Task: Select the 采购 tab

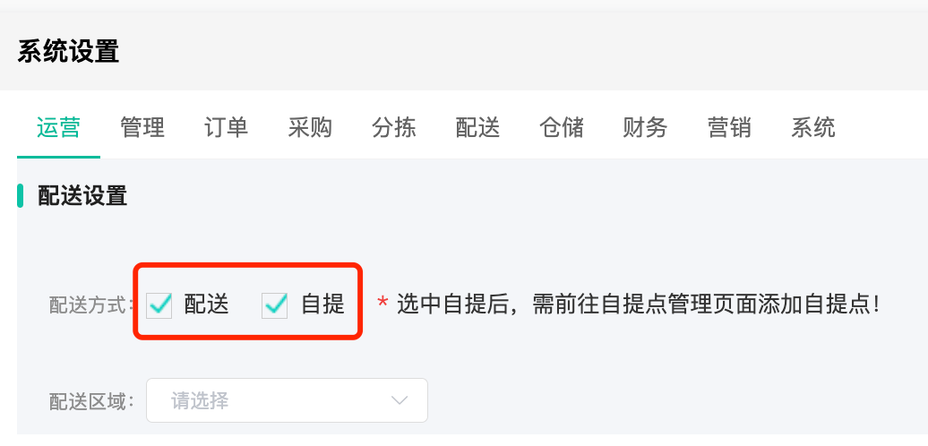Action: [x=310, y=127]
